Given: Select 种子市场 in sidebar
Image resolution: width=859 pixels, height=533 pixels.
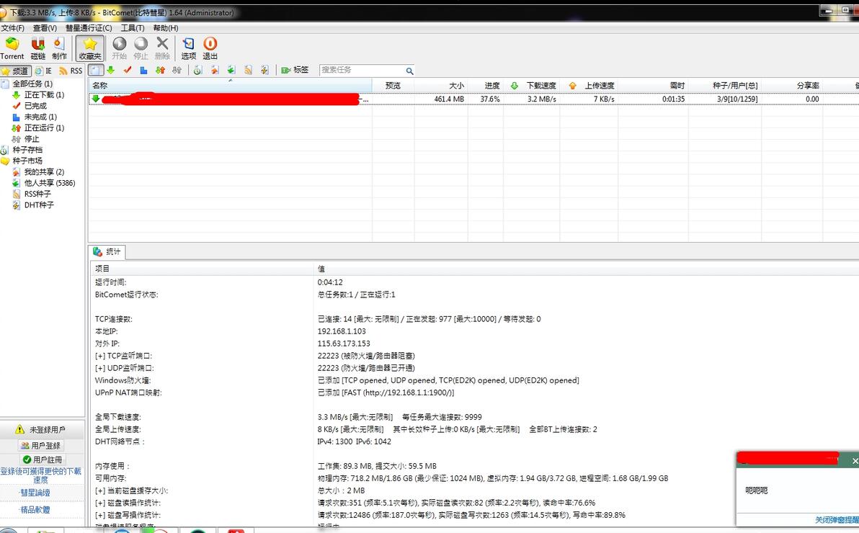Looking at the screenshot, I should (27, 161).
